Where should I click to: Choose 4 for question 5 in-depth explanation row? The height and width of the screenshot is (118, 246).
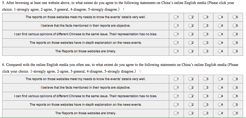[220, 43]
